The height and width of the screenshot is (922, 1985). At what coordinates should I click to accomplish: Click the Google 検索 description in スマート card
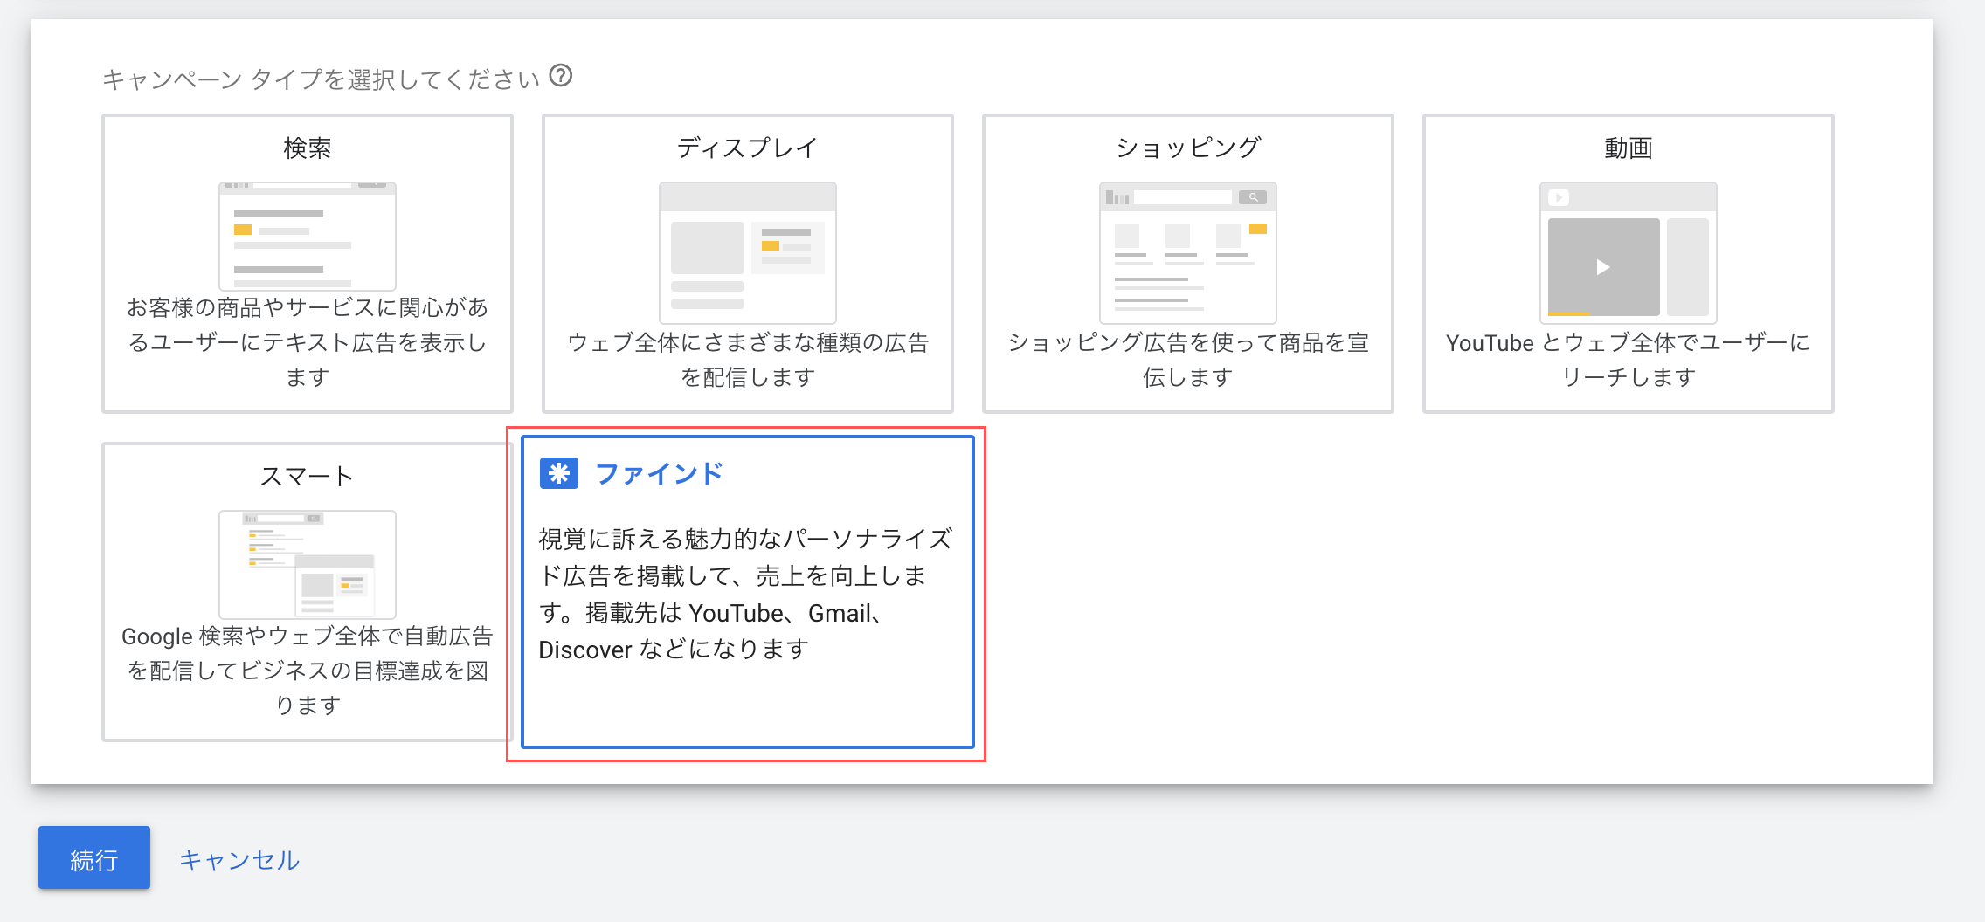(308, 671)
